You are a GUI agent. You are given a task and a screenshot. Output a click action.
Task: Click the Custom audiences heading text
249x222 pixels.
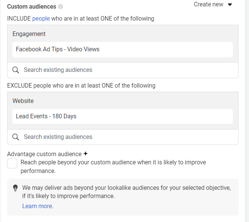31,7
